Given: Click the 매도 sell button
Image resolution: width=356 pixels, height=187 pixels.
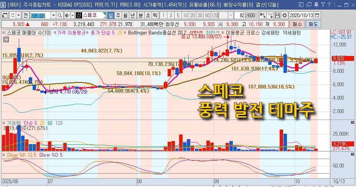Looking at the screenshot, I should 313,24.
